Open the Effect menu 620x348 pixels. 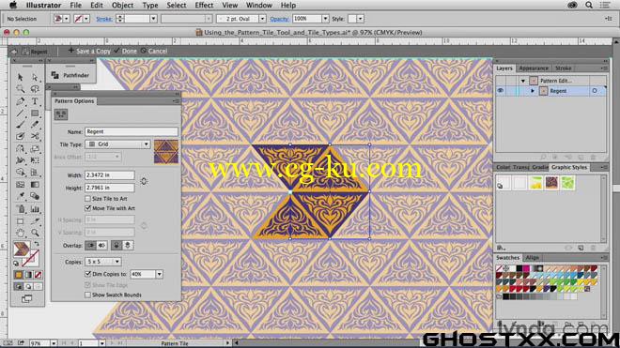pyautogui.click(x=204, y=5)
